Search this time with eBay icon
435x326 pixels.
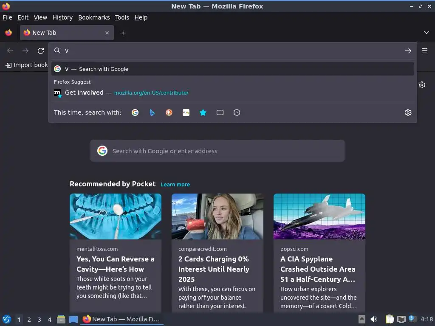point(186,112)
